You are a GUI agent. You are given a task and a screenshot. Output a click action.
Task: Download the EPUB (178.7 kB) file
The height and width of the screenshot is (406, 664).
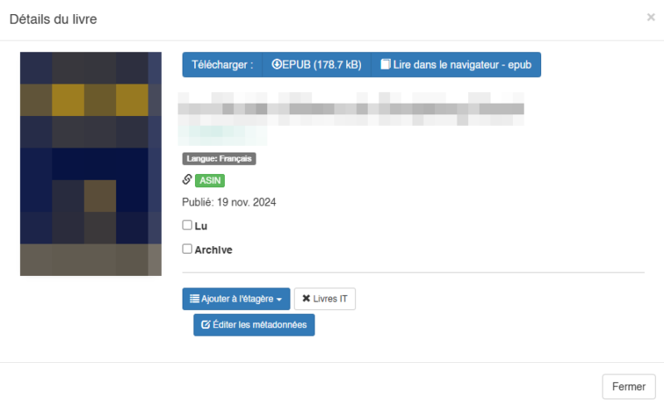coord(317,65)
